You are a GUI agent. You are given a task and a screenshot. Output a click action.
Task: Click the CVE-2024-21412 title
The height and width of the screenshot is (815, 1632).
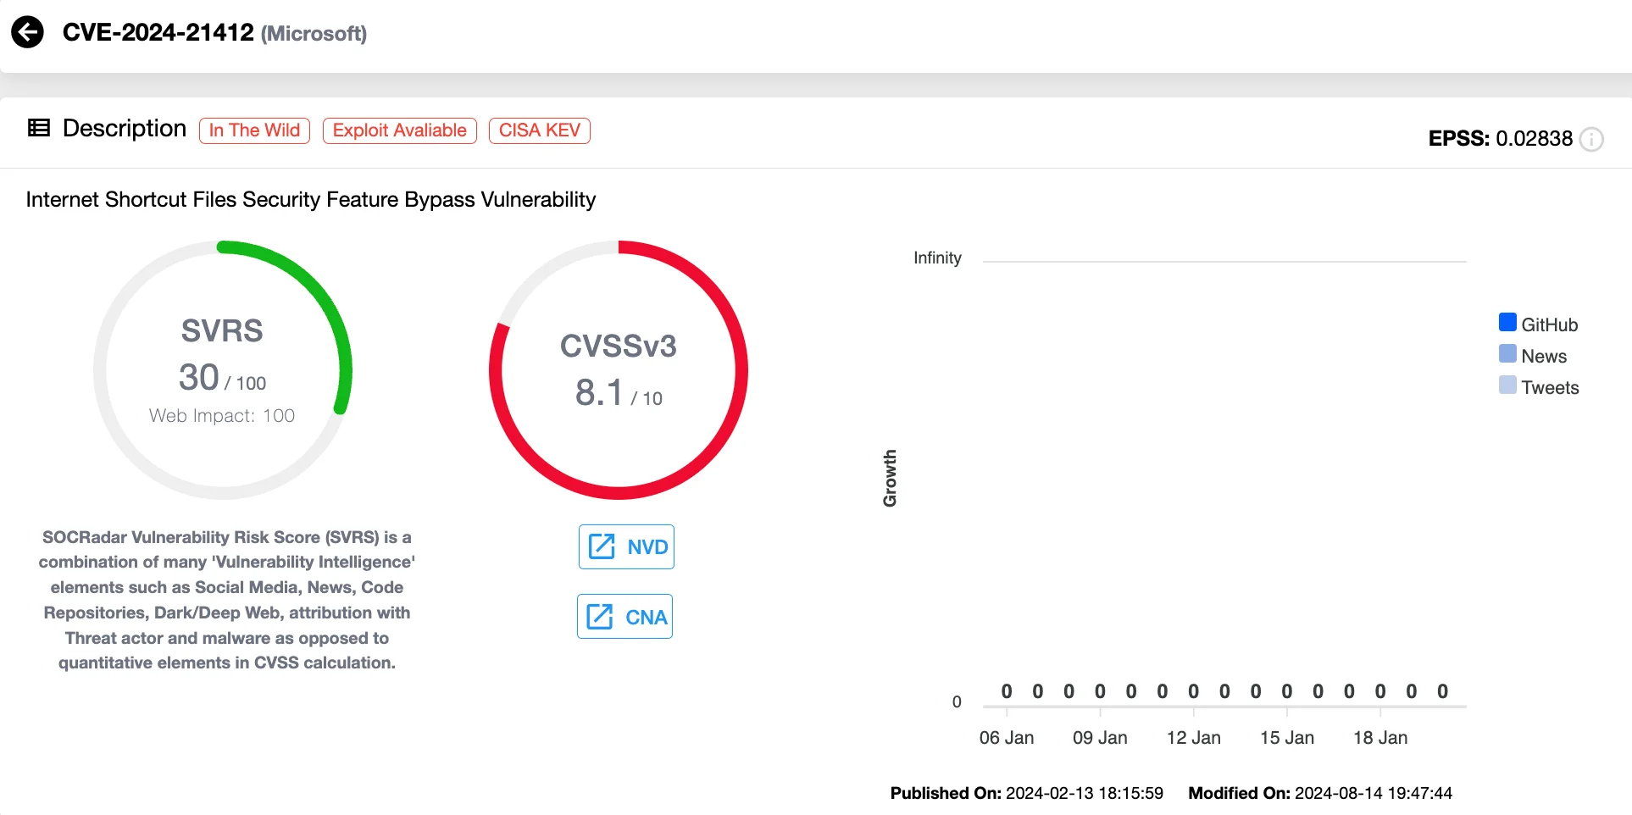pos(158,32)
